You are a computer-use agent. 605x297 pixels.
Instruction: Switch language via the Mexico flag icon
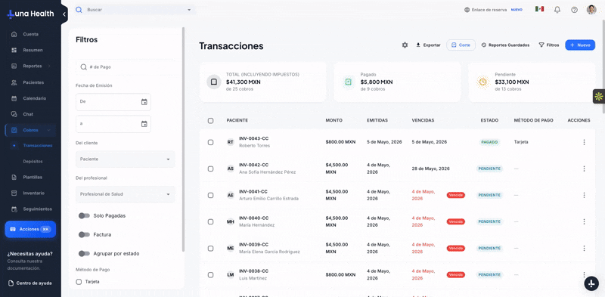click(539, 9)
